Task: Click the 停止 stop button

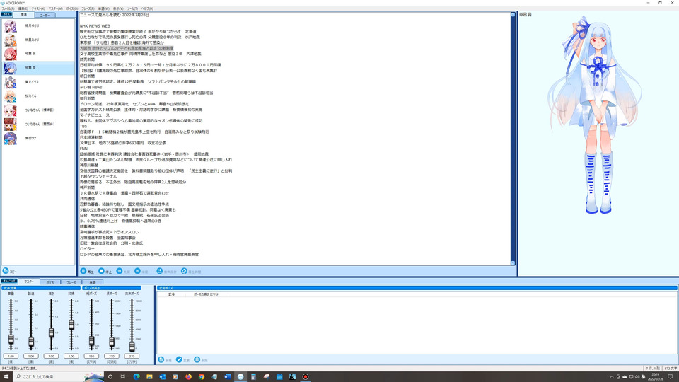Action: [105, 271]
